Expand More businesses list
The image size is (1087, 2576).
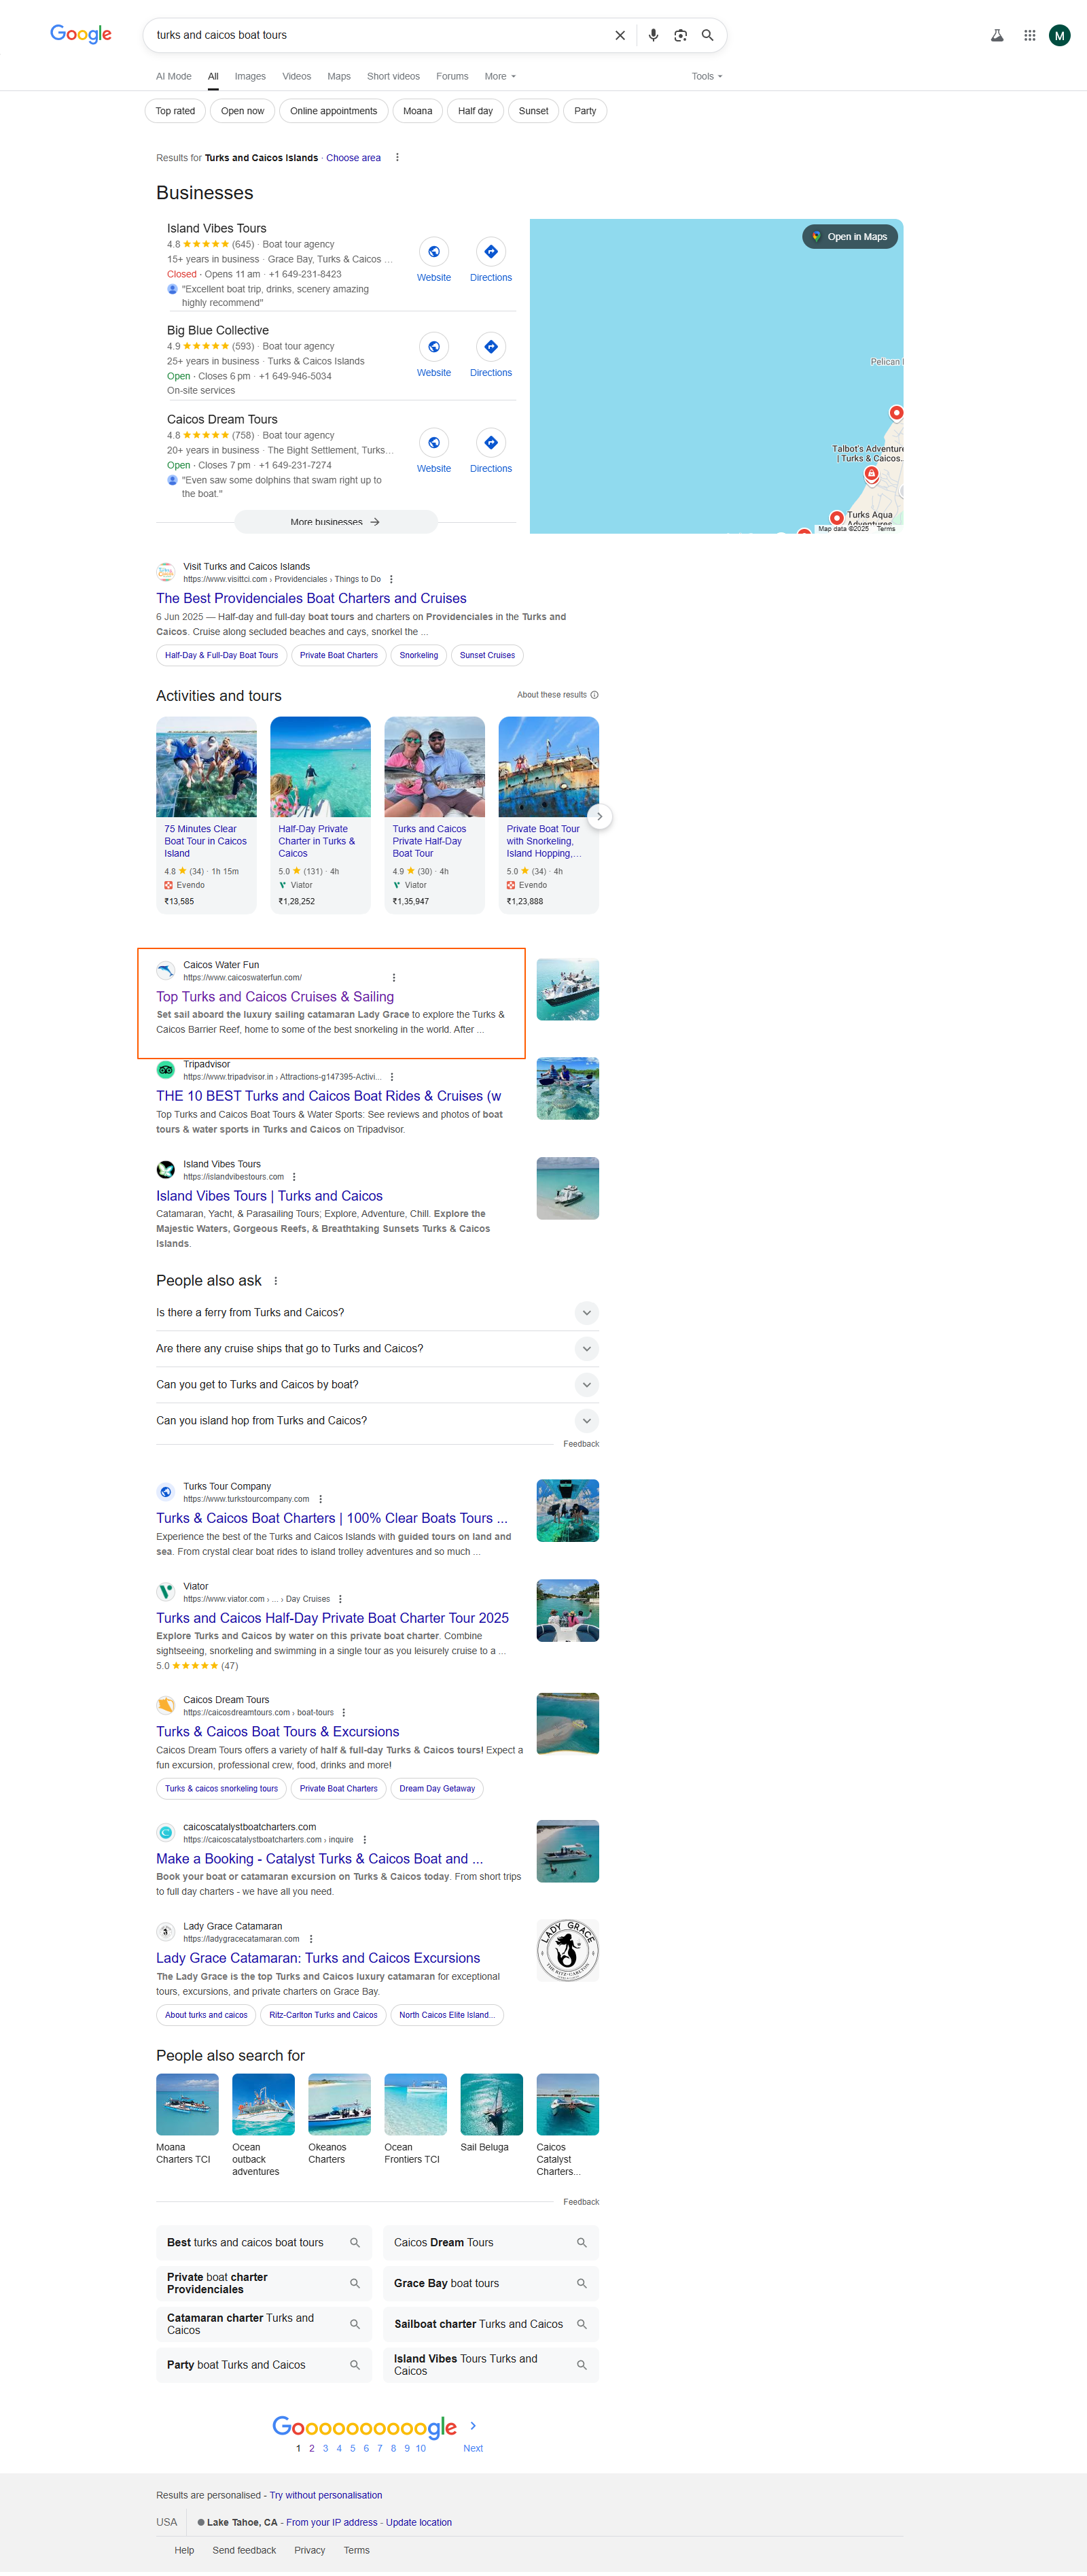click(336, 522)
